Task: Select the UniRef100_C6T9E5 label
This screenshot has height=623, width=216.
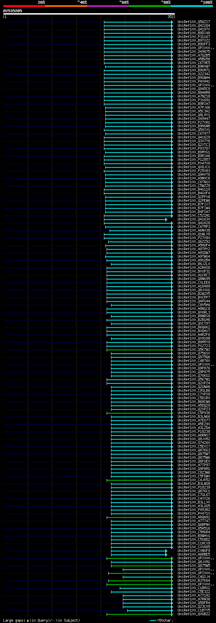Action: click(194, 63)
